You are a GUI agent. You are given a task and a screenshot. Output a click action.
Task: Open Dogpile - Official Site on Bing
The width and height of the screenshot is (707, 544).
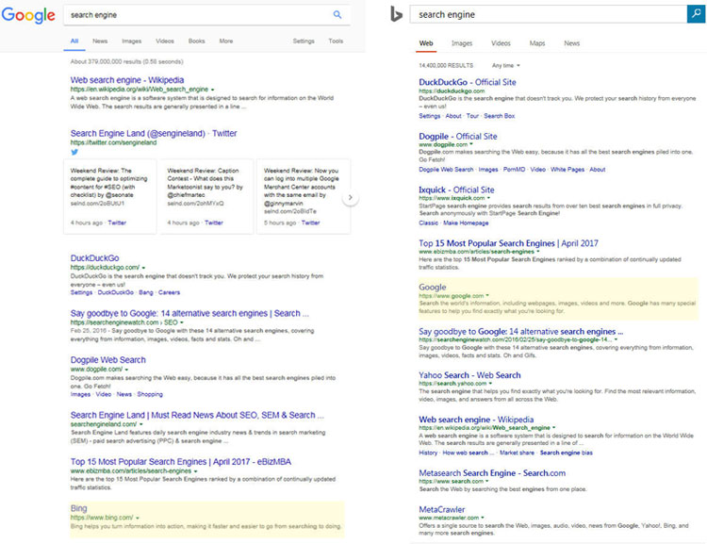tap(457, 136)
